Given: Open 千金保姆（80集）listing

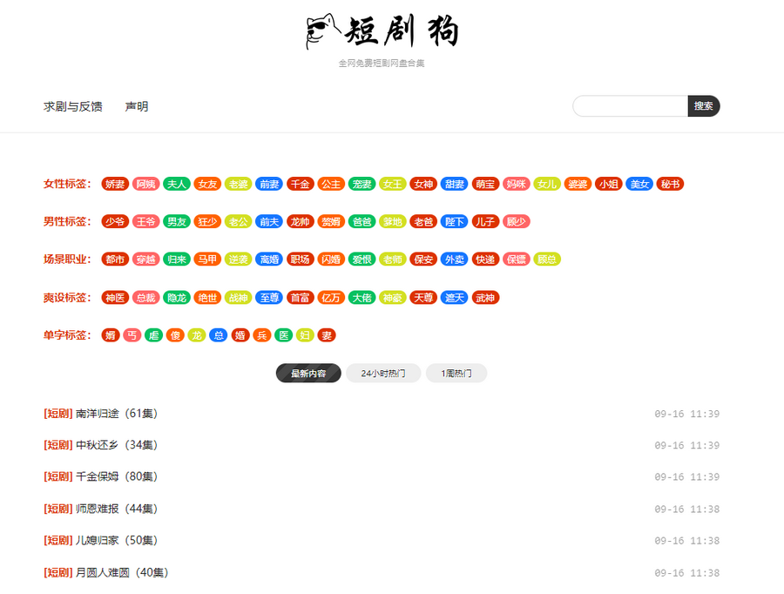Looking at the screenshot, I should click(117, 477).
